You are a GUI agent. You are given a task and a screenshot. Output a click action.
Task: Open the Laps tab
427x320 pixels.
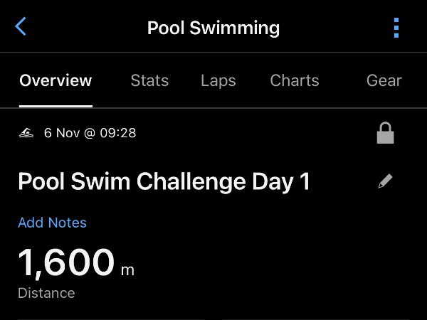click(x=218, y=80)
